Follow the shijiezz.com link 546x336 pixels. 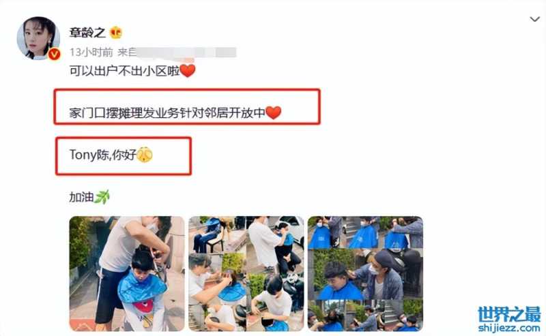click(509, 328)
